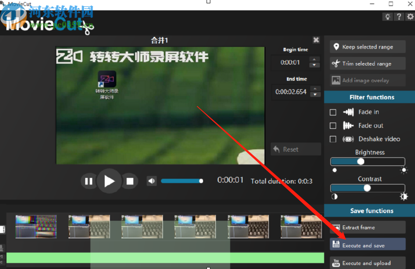Screen dimensions: 415x269
Task: Click Add image overlay button
Action: point(368,80)
